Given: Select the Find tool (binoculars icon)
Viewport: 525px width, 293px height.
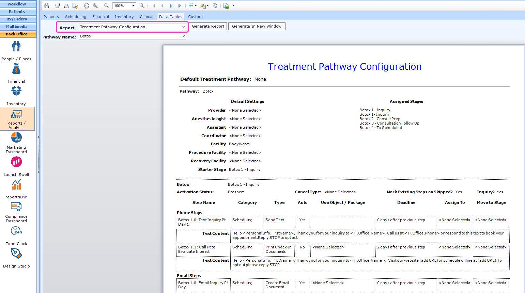Looking at the screenshot, I should 46,5.
